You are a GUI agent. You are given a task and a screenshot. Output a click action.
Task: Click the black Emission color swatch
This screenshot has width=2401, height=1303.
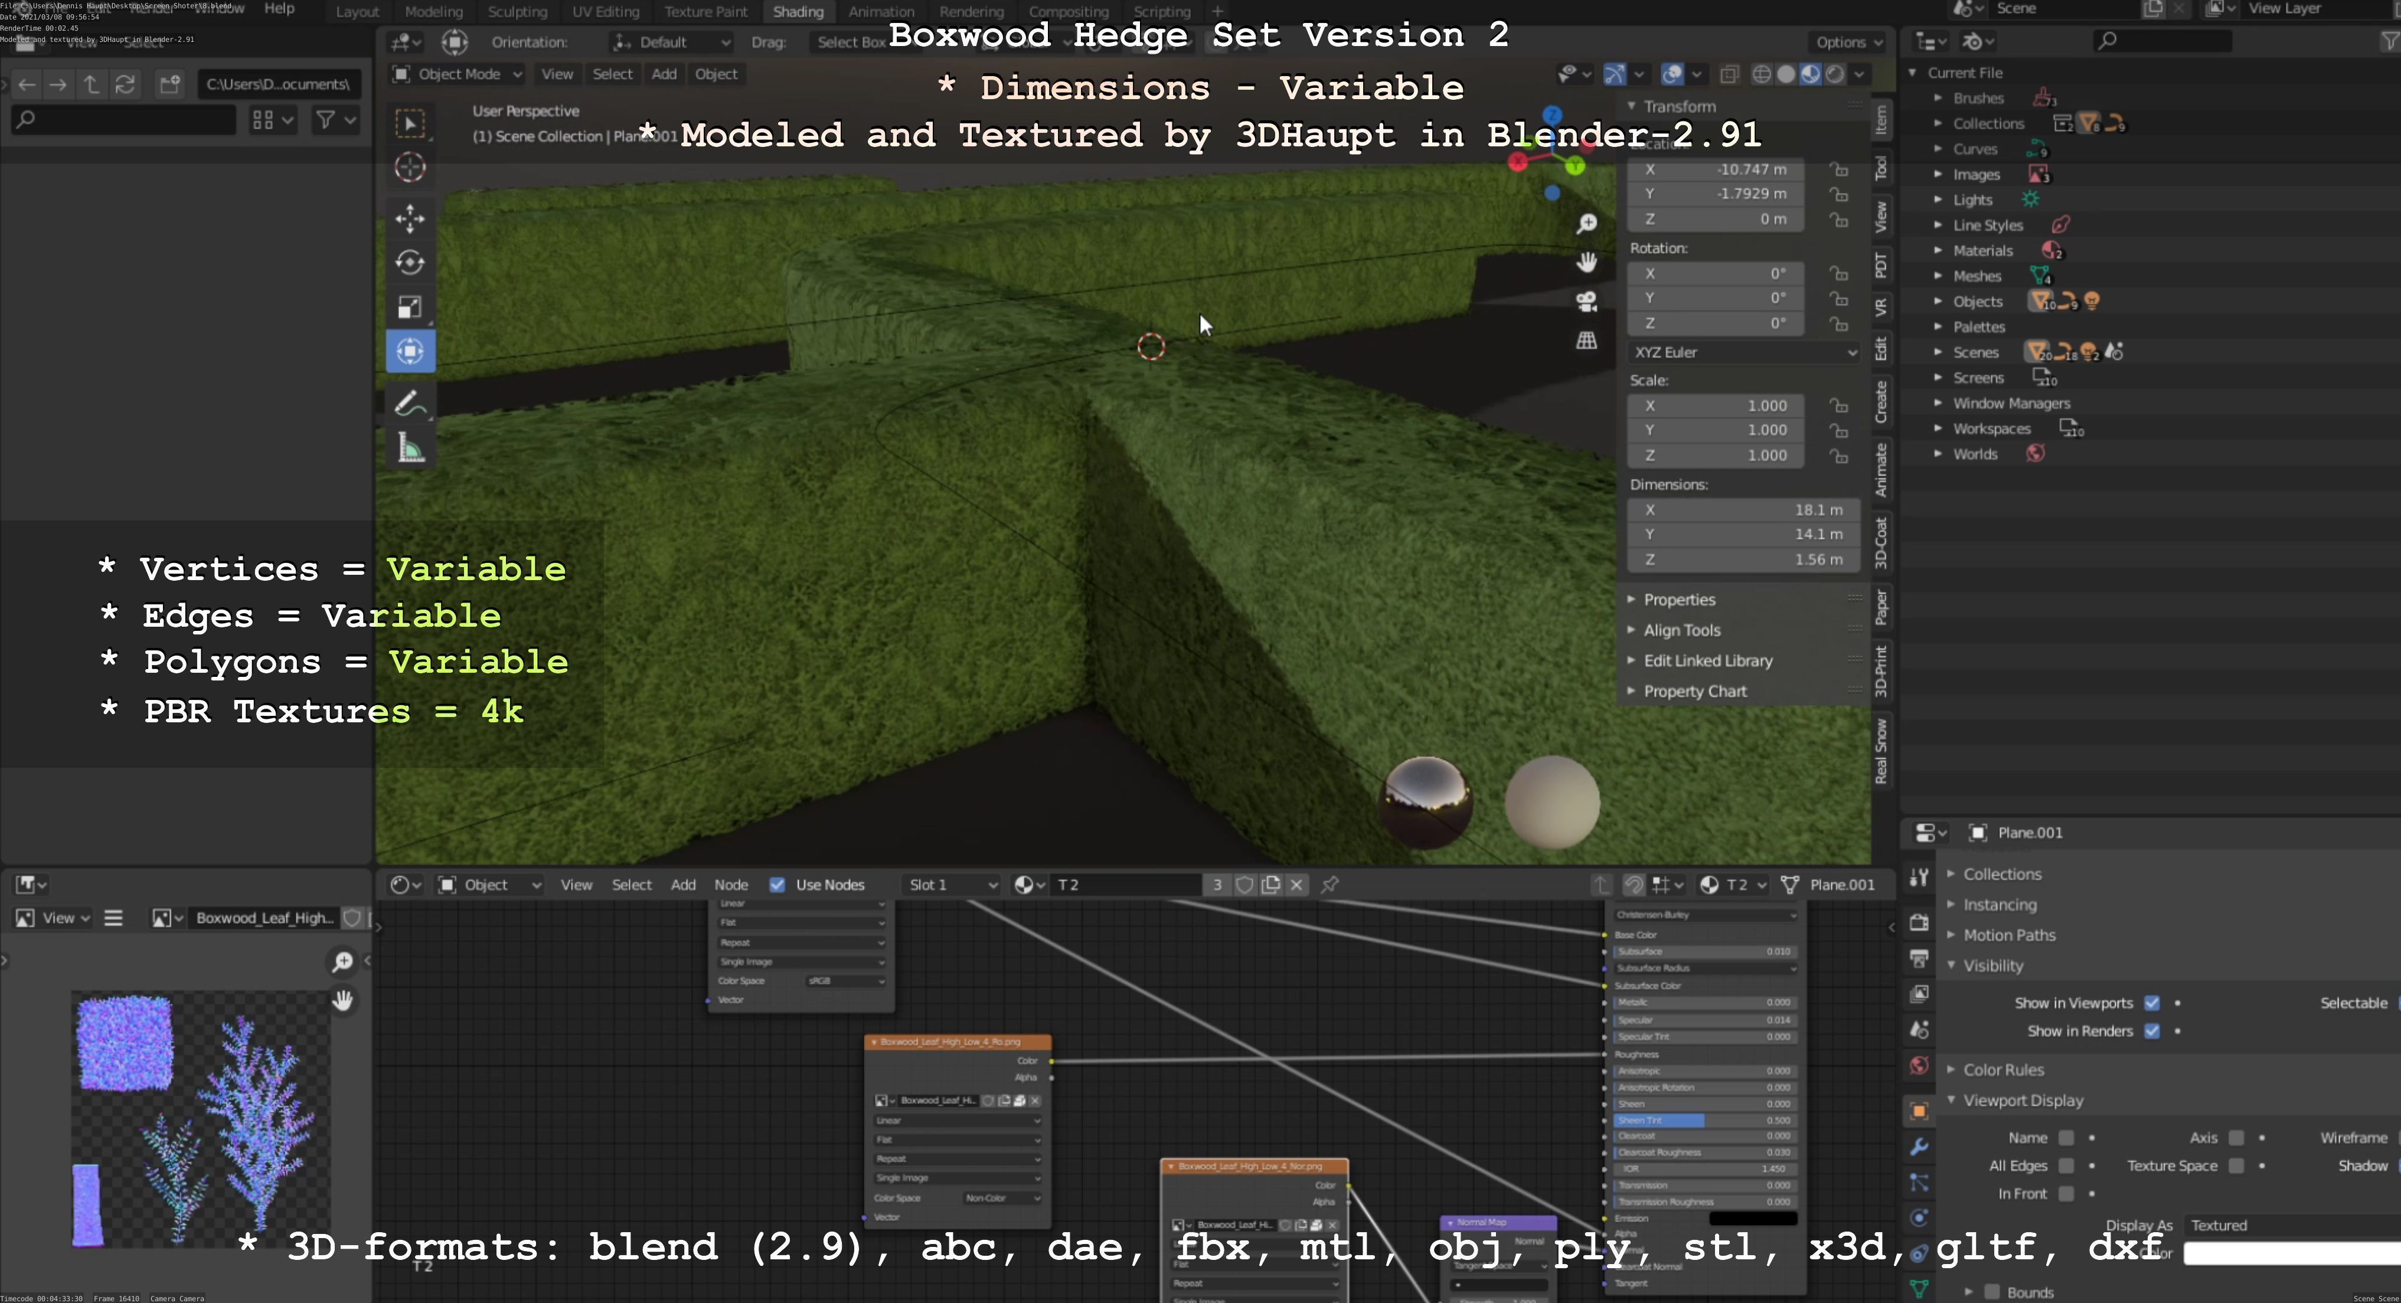[x=1752, y=1218]
